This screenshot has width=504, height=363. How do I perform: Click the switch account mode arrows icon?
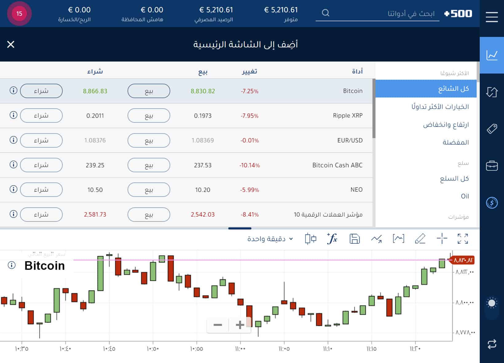pos(492,344)
